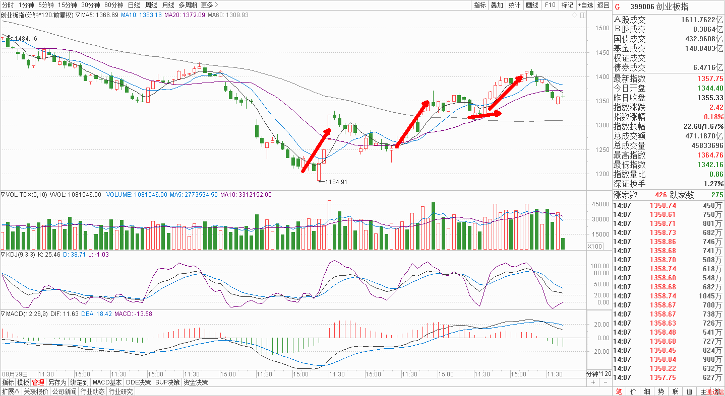Select the 联 tab in right panel
This screenshot has width=725, height=396.
[675, 391]
